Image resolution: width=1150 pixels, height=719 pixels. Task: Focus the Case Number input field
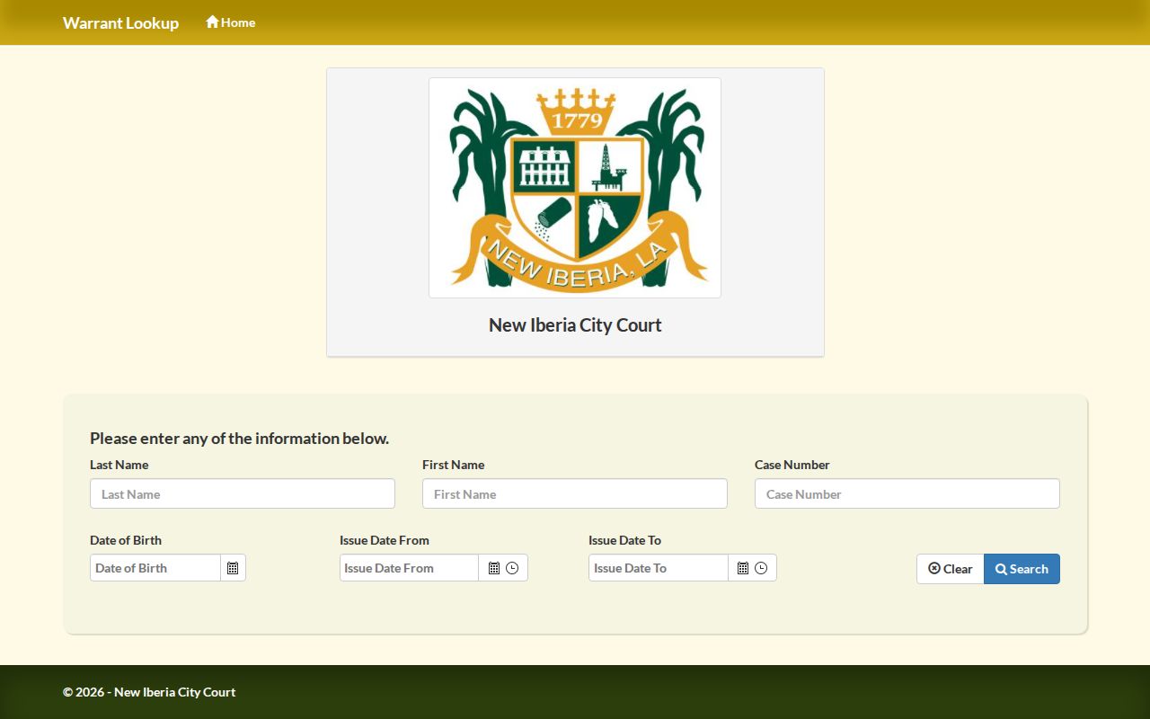coord(907,493)
